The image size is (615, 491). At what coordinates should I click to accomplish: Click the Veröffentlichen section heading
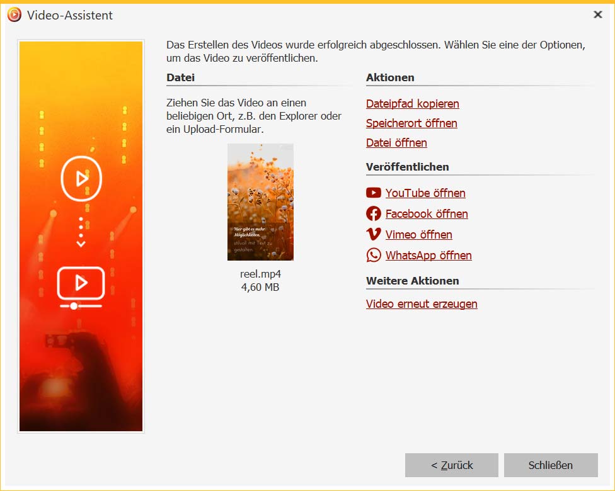tap(407, 167)
